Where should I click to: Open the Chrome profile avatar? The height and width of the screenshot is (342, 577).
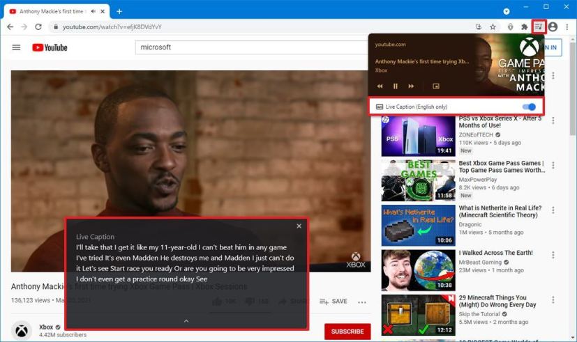click(553, 26)
